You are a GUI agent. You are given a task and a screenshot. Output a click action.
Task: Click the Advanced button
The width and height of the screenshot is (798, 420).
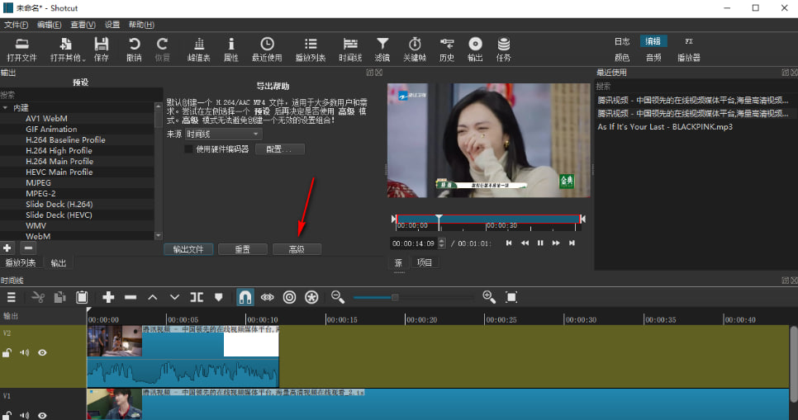pyautogui.click(x=296, y=249)
